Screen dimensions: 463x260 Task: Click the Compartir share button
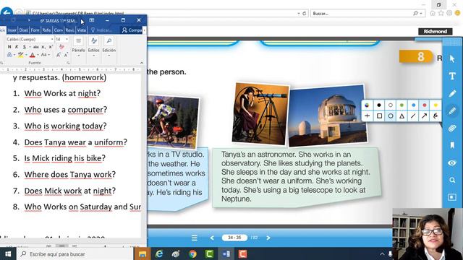(x=132, y=30)
